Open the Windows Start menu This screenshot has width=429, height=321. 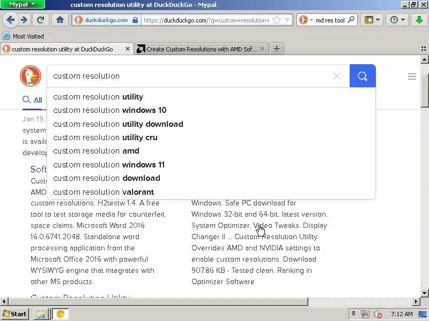[x=16, y=314]
